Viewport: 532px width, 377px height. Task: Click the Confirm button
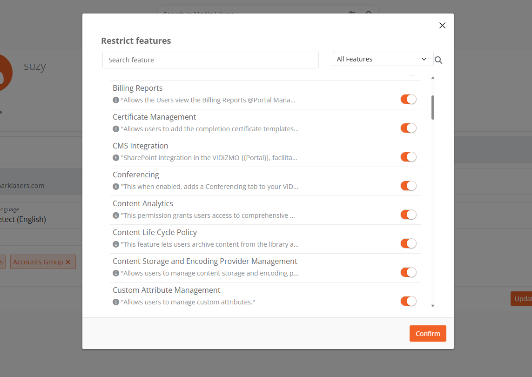427,333
